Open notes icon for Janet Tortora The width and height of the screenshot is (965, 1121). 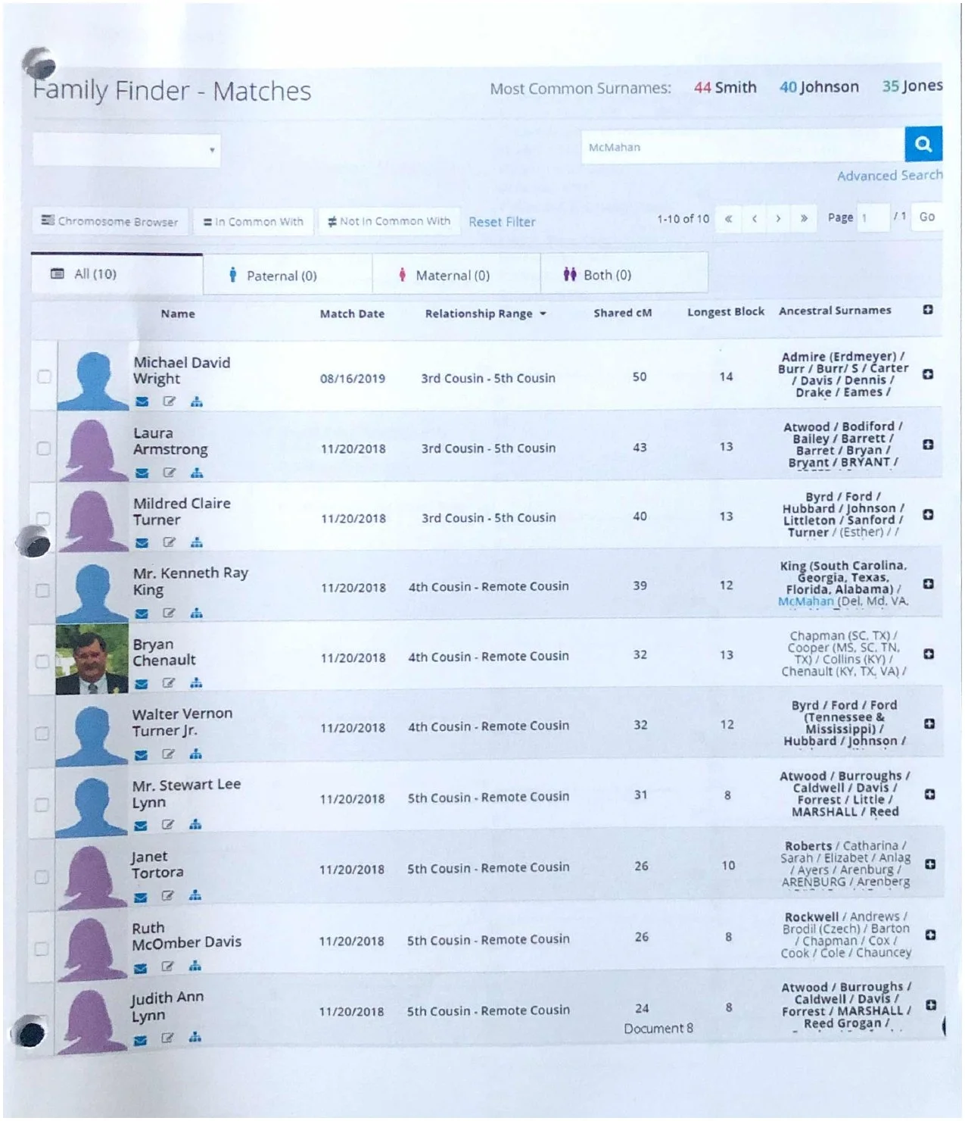(x=168, y=896)
